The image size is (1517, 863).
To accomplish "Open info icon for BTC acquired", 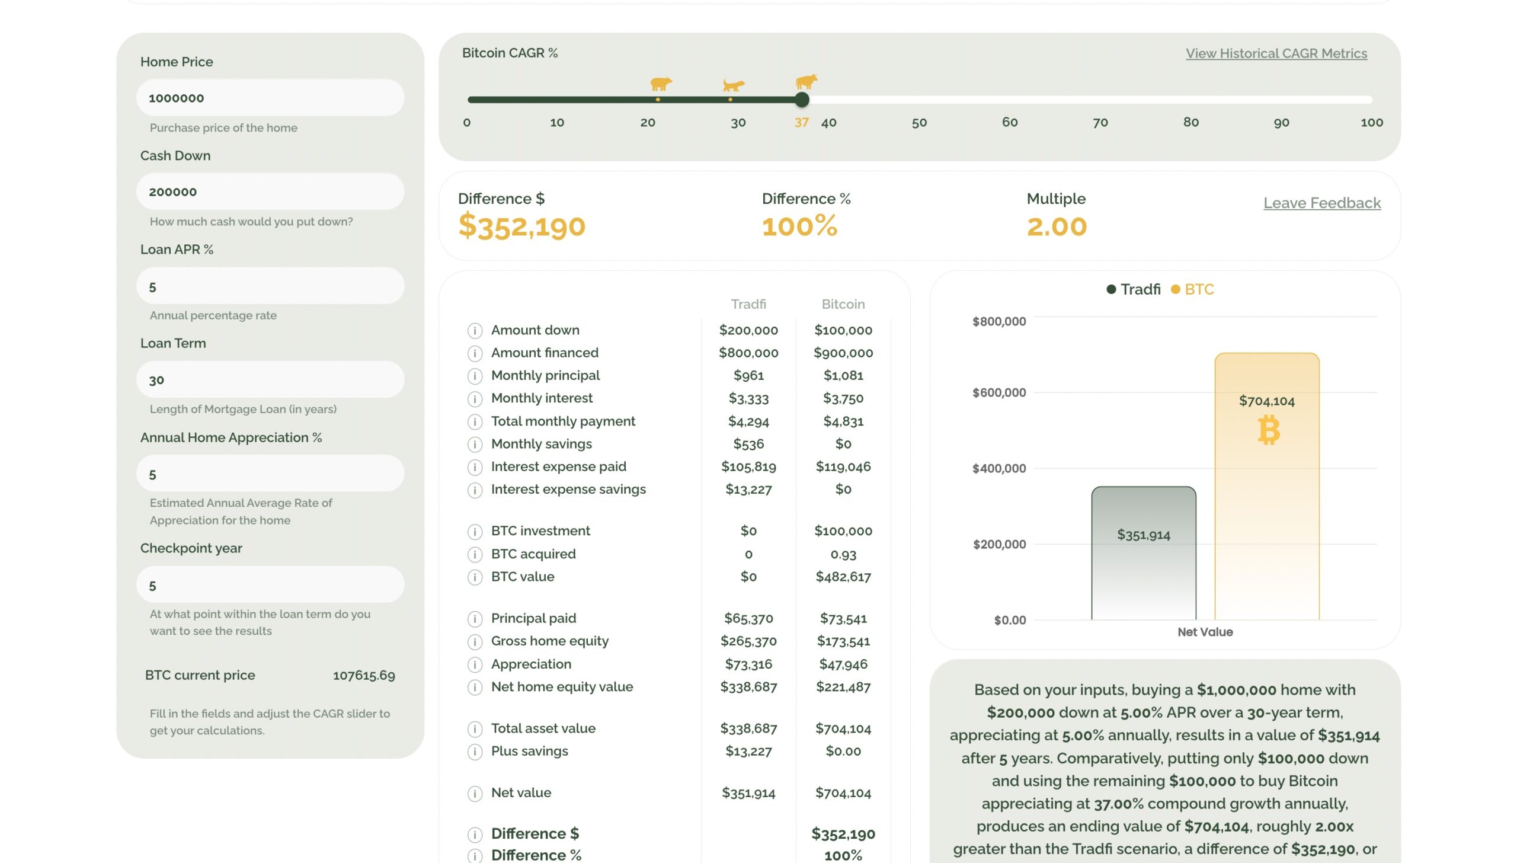I will pos(475,554).
